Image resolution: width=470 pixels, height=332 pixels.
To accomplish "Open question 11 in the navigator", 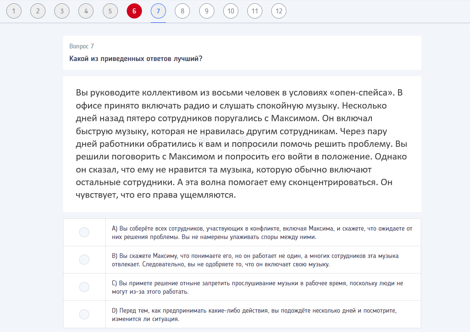I will click(x=255, y=11).
